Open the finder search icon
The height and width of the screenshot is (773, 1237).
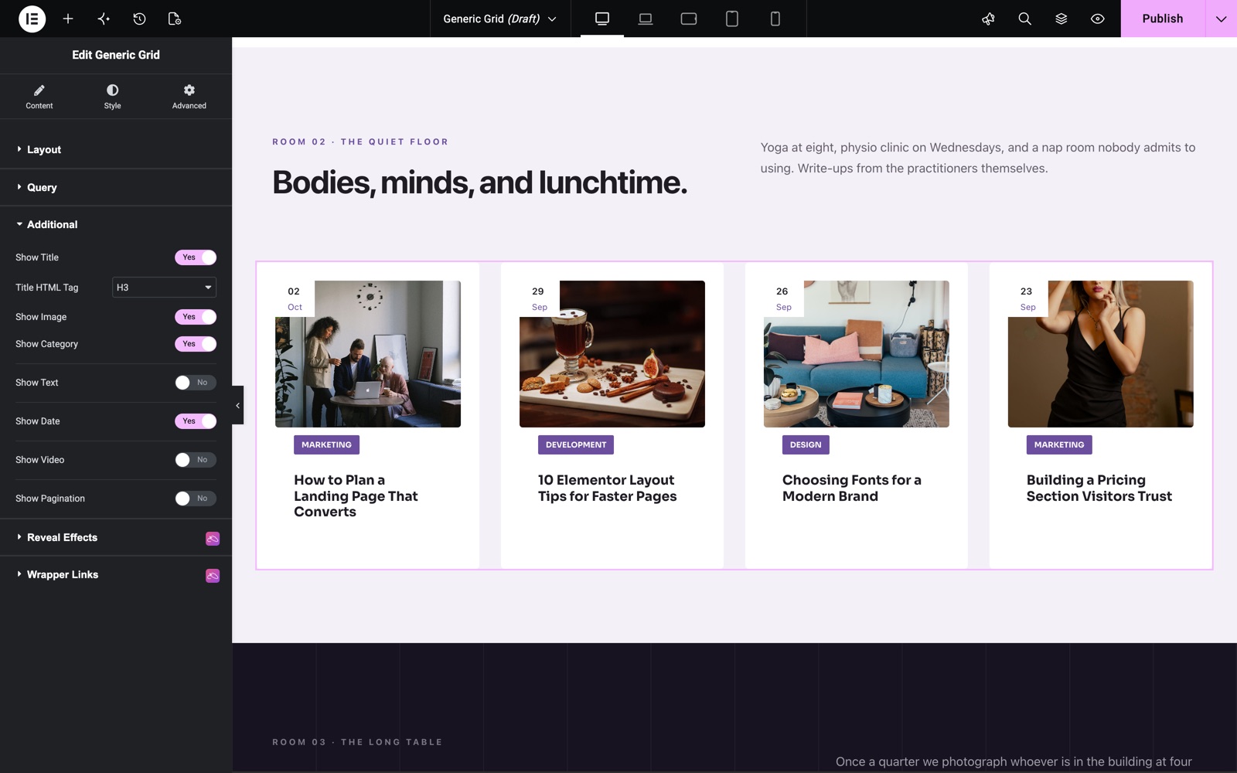tap(1024, 19)
